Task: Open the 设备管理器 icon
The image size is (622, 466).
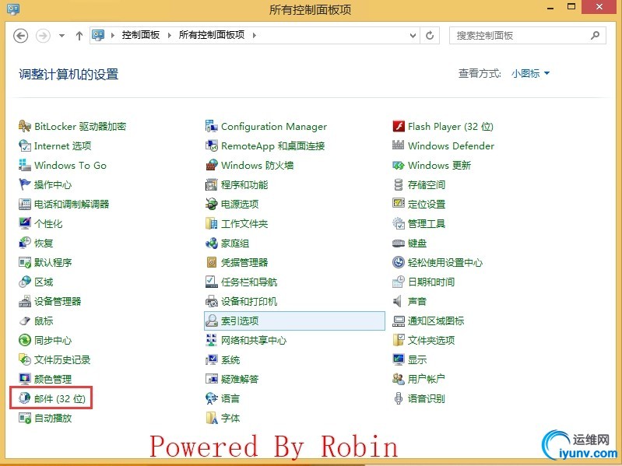Action: [25, 302]
